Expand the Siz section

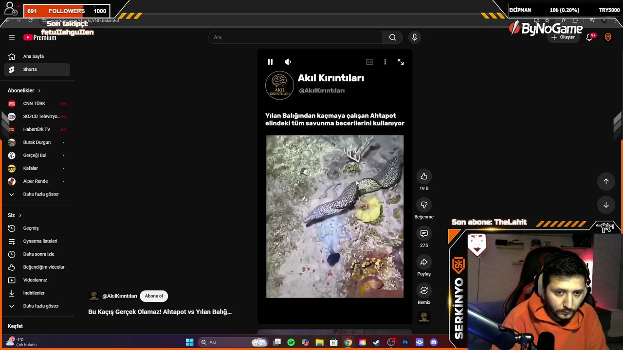click(x=15, y=215)
